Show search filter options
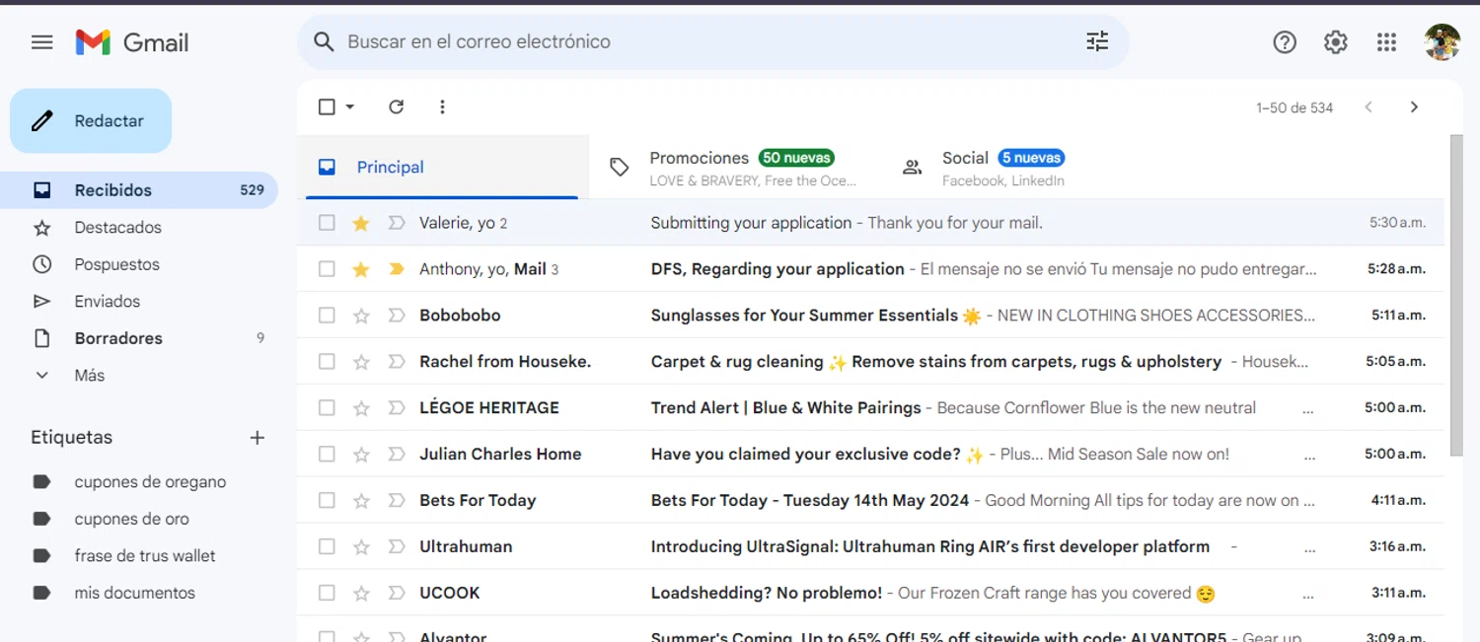Screen dimensions: 1480x642 point(1097,41)
